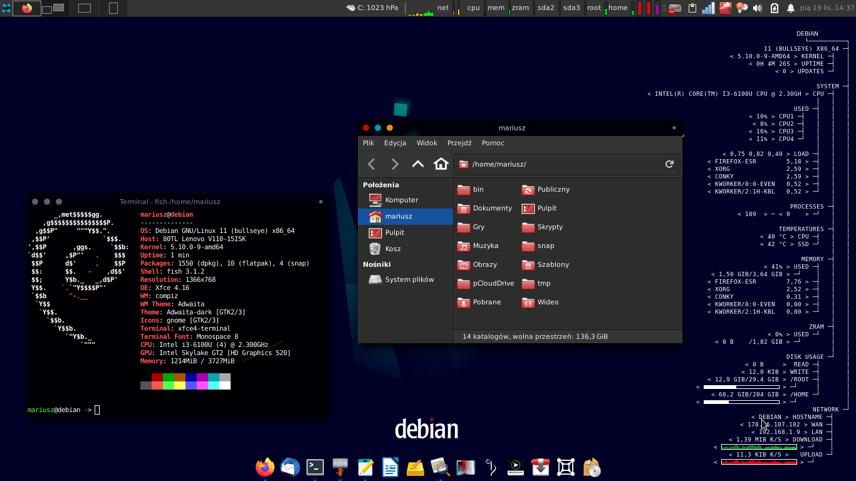
Task: Open the download manager dock icon
Action: click(541, 467)
